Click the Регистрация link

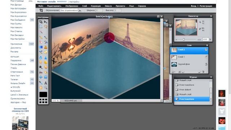tap(206, 6)
